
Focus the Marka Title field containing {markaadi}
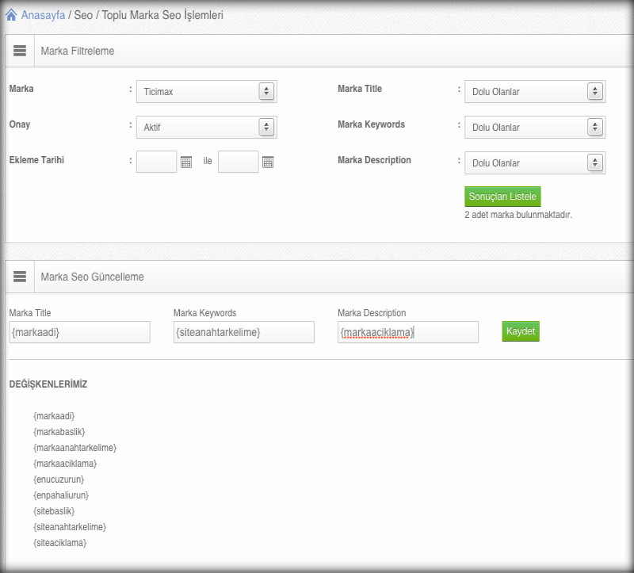pyautogui.click(x=79, y=332)
